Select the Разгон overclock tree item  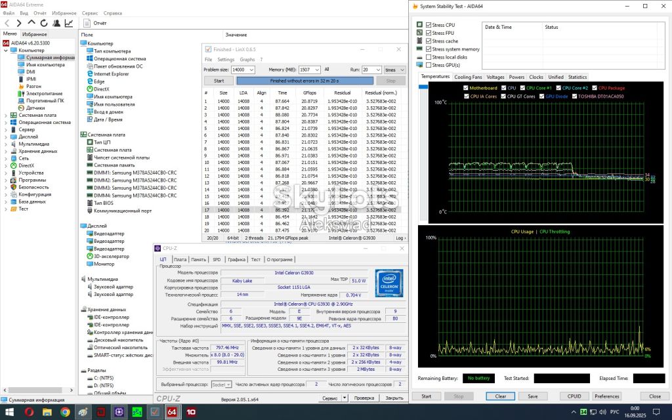(30, 86)
